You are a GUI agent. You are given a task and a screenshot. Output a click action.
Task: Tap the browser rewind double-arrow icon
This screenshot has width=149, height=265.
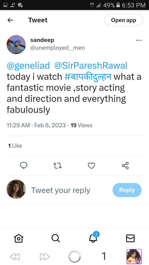tap(15, 257)
